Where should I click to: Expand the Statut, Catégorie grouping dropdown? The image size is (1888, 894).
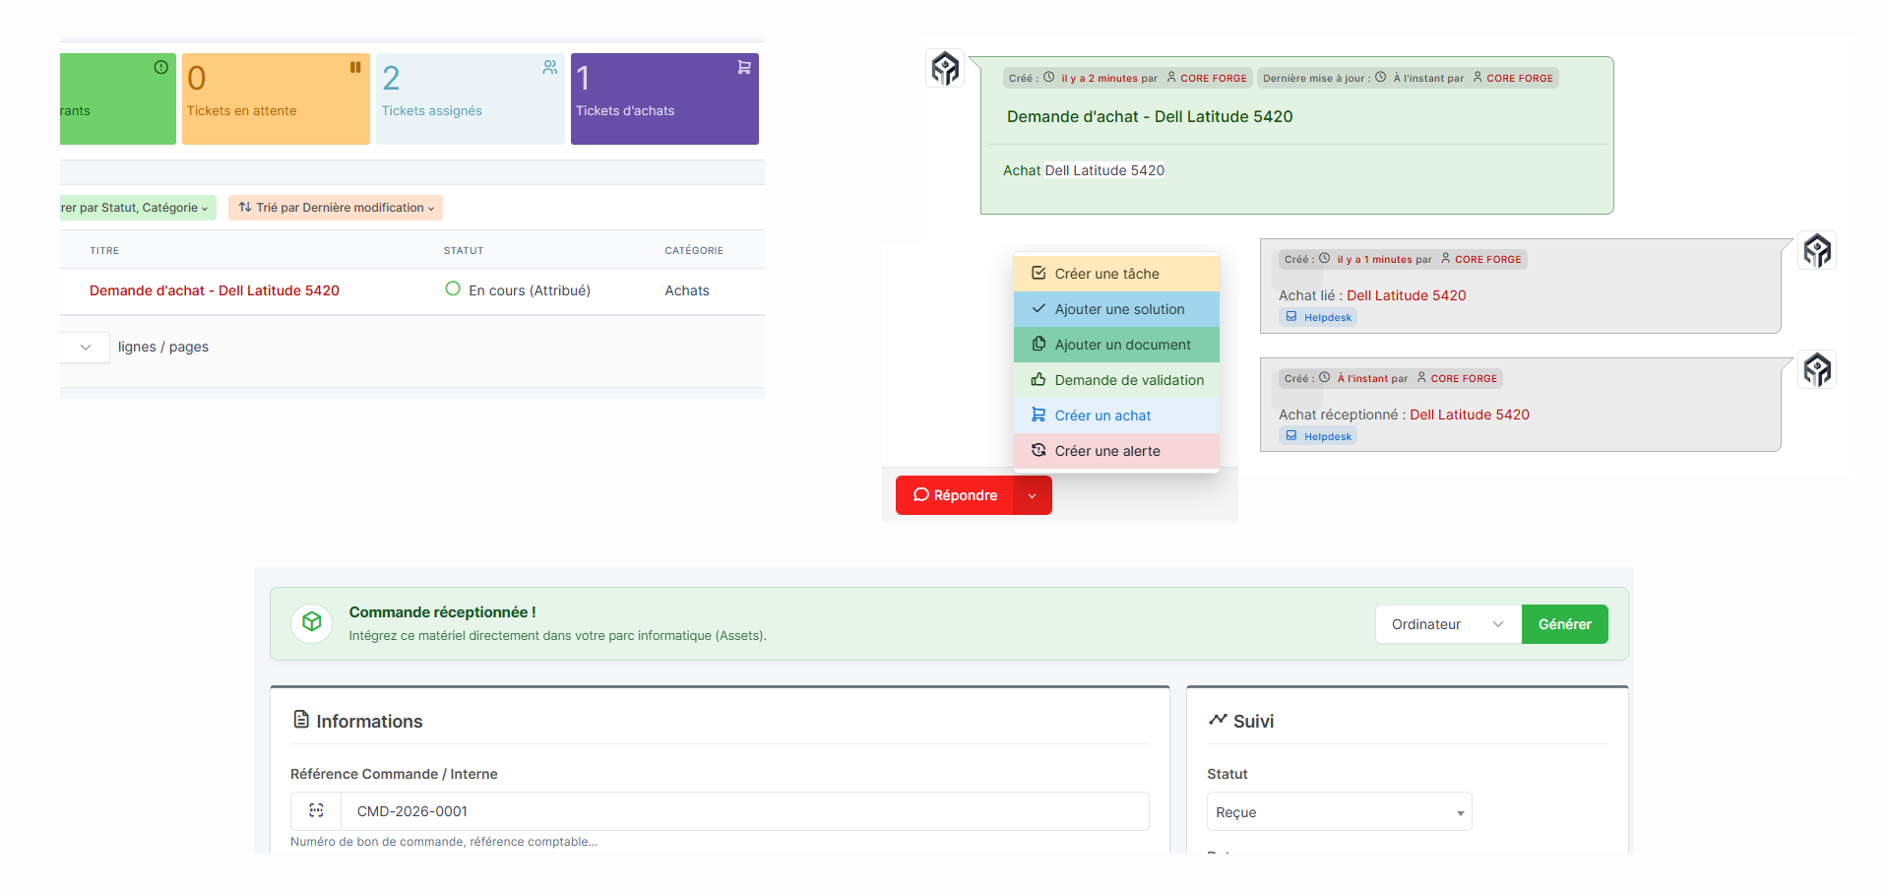click(136, 208)
